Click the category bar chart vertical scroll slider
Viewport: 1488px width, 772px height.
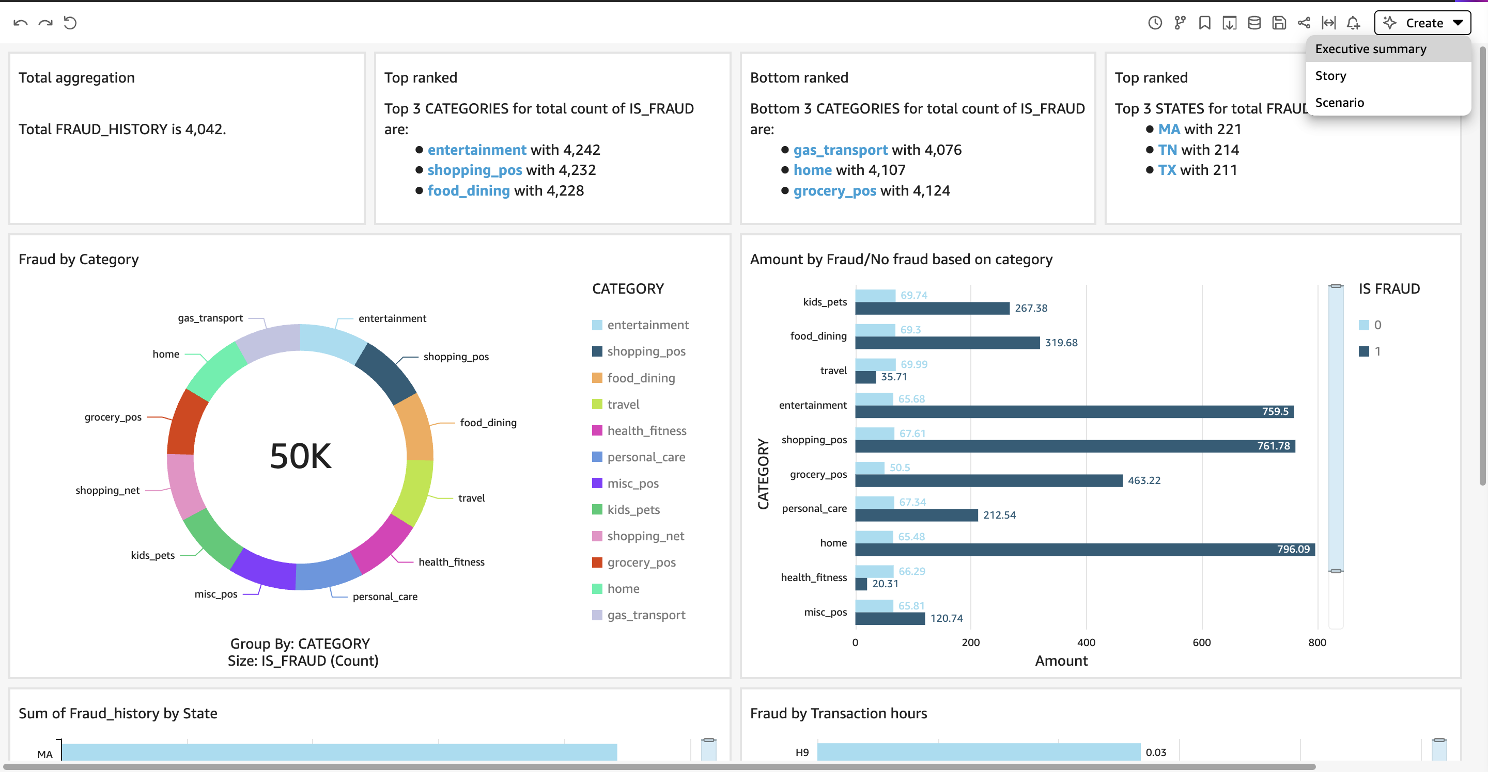click(x=1336, y=428)
